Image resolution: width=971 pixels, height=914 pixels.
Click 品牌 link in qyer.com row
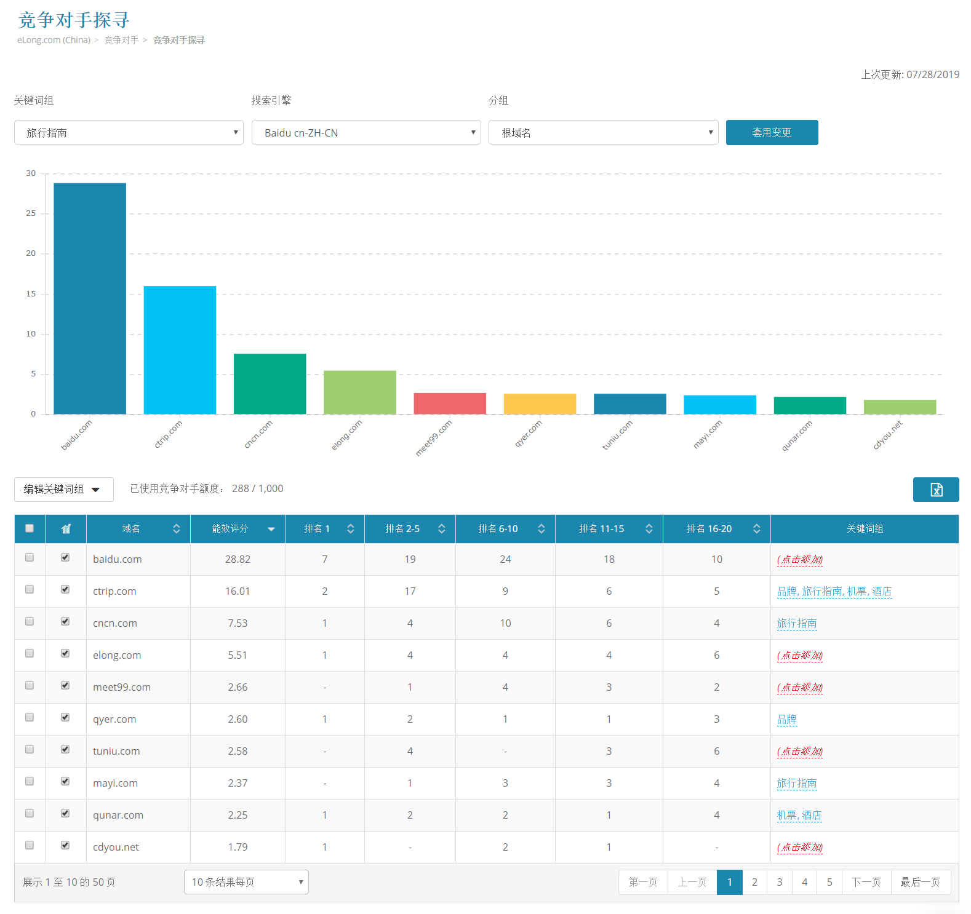pos(787,719)
